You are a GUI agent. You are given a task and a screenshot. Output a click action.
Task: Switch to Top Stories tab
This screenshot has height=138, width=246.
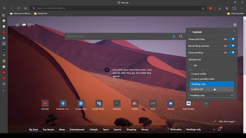(x=48, y=130)
